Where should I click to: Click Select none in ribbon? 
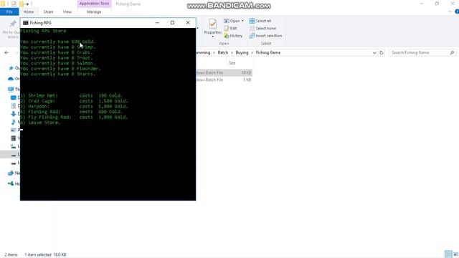click(263, 29)
